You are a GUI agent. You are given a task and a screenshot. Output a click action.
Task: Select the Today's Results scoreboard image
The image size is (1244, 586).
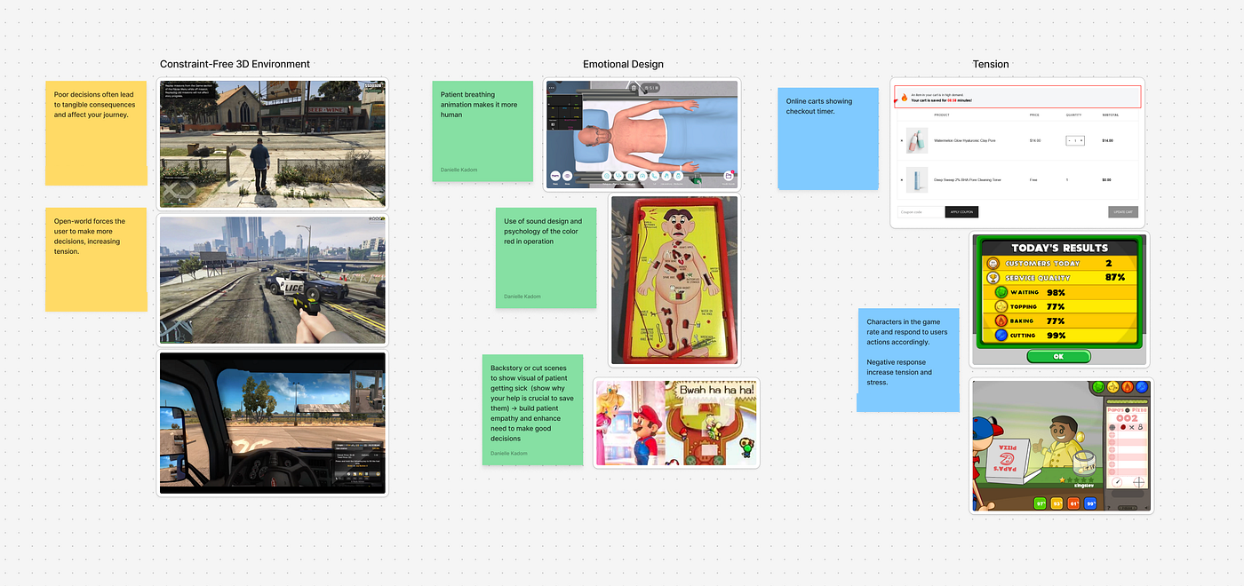pyautogui.click(x=1060, y=300)
